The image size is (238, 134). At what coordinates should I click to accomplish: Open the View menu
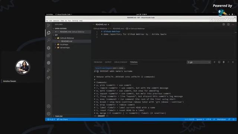click(62, 21)
